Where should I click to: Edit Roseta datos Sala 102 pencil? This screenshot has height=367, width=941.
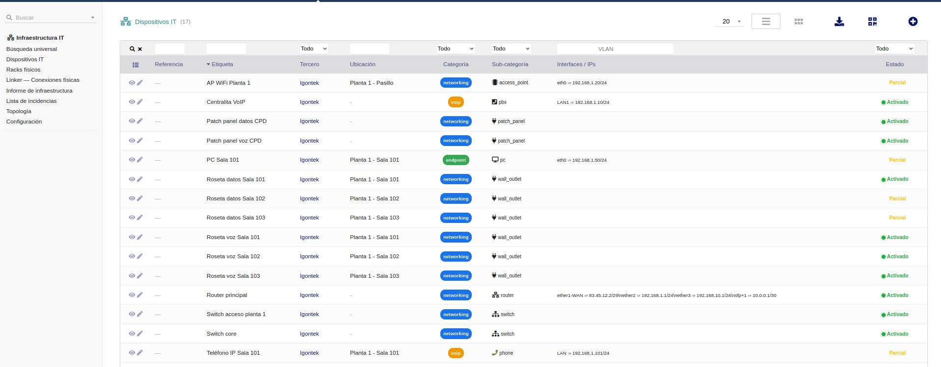coord(140,198)
